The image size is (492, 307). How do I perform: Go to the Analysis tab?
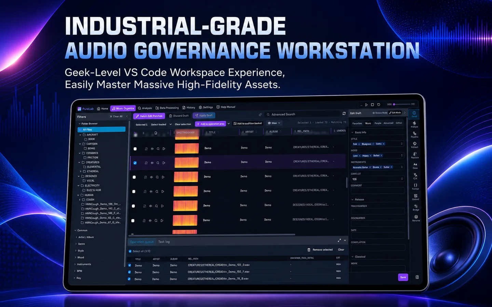(x=145, y=108)
